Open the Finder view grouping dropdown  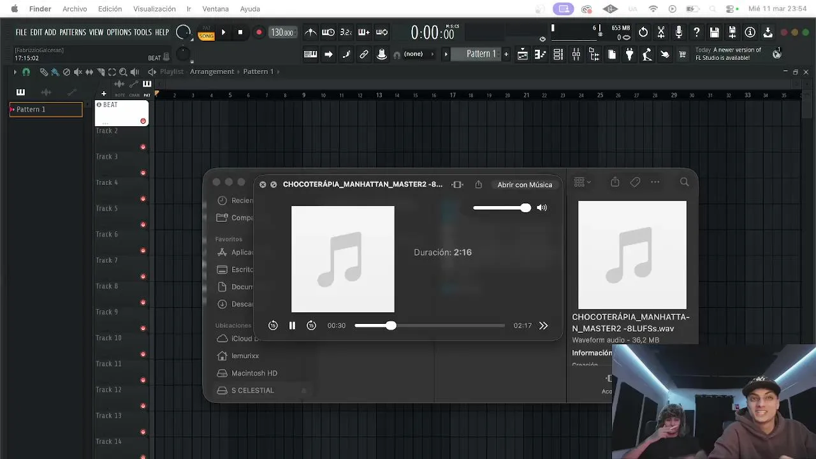[582, 182]
